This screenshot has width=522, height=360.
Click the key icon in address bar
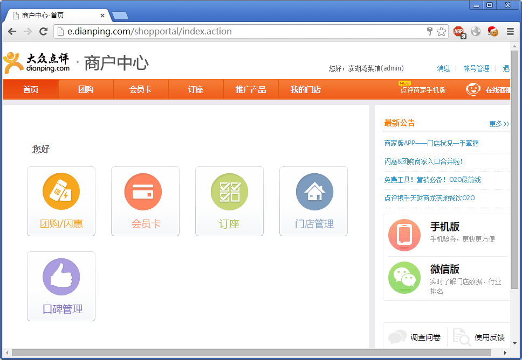(429, 32)
